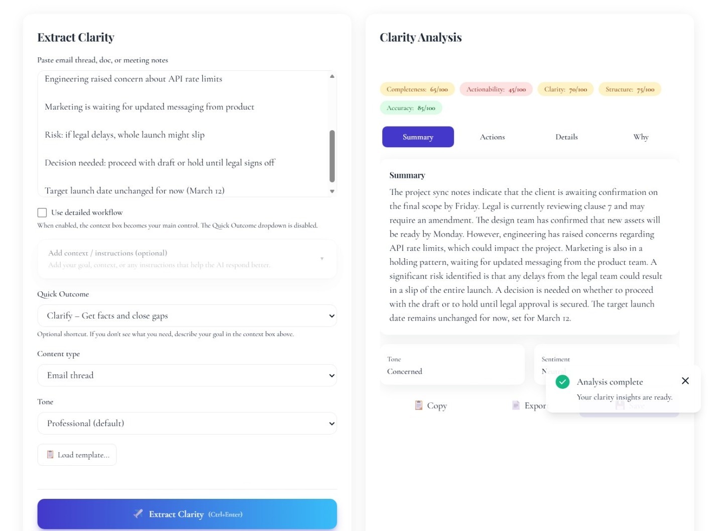This screenshot has width=715, height=531.
Task: Open the Tone dropdown showing Professional default
Action: 187,423
